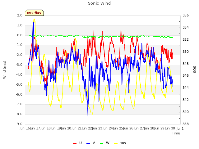Image resolution: width=199 pixels, height=149 pixels.
Task: Click the 356 SOS axis value
Action: click(186, 15)
